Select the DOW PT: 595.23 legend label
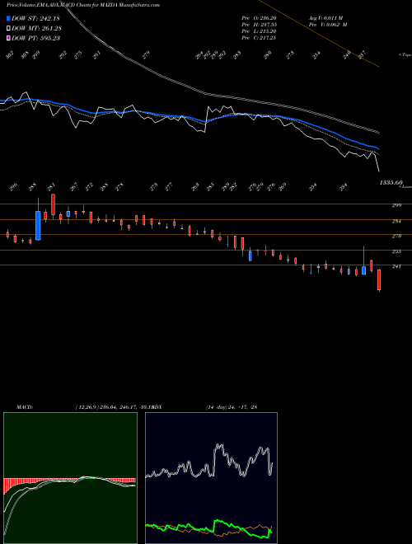Viewport: 412px width, 544px height. [x=35, y=38]
